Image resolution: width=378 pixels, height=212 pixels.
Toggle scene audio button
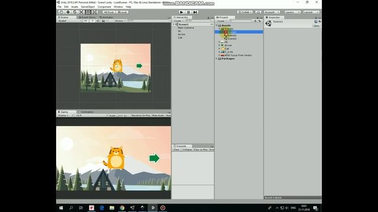(98, 21)
